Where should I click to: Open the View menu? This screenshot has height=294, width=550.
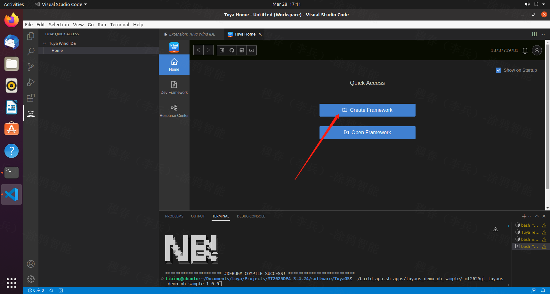point(78,25)
